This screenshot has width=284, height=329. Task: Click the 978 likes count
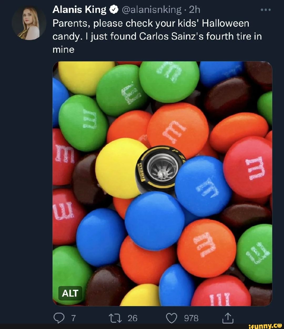click(x=191, y=318)
